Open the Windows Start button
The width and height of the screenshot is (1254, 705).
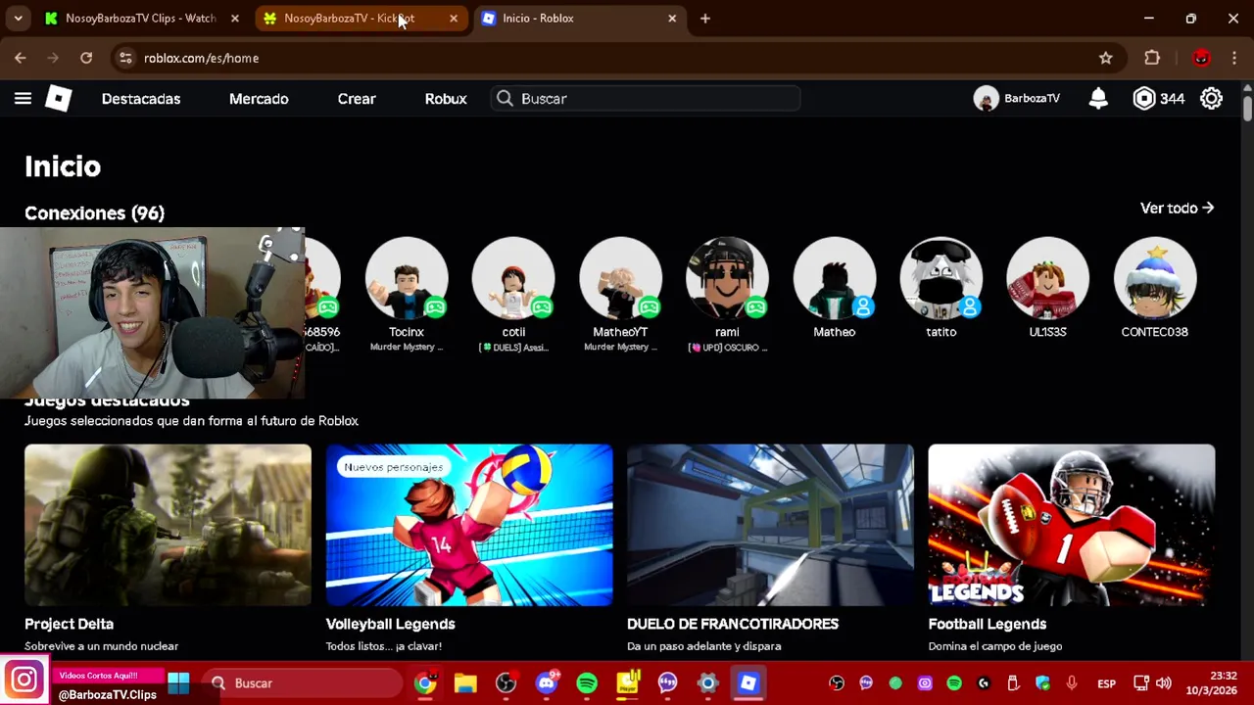(178, 682)
